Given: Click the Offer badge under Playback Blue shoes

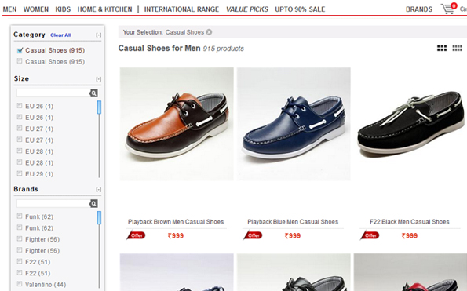Looking at the screenshot, I should click(x=254, y=235).
